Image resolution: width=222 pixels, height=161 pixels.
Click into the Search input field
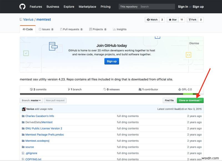tap(157, 7)
